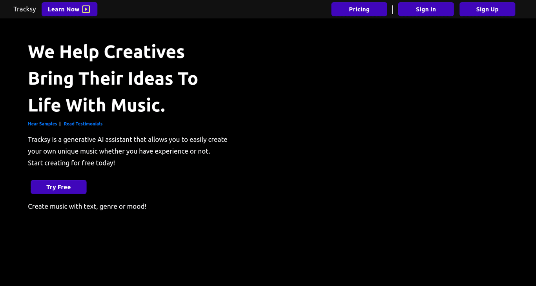Click the "Tracksy is a generative AI" sentence
The width and height of the screenshot is (536, 301).
coord(128,140)
